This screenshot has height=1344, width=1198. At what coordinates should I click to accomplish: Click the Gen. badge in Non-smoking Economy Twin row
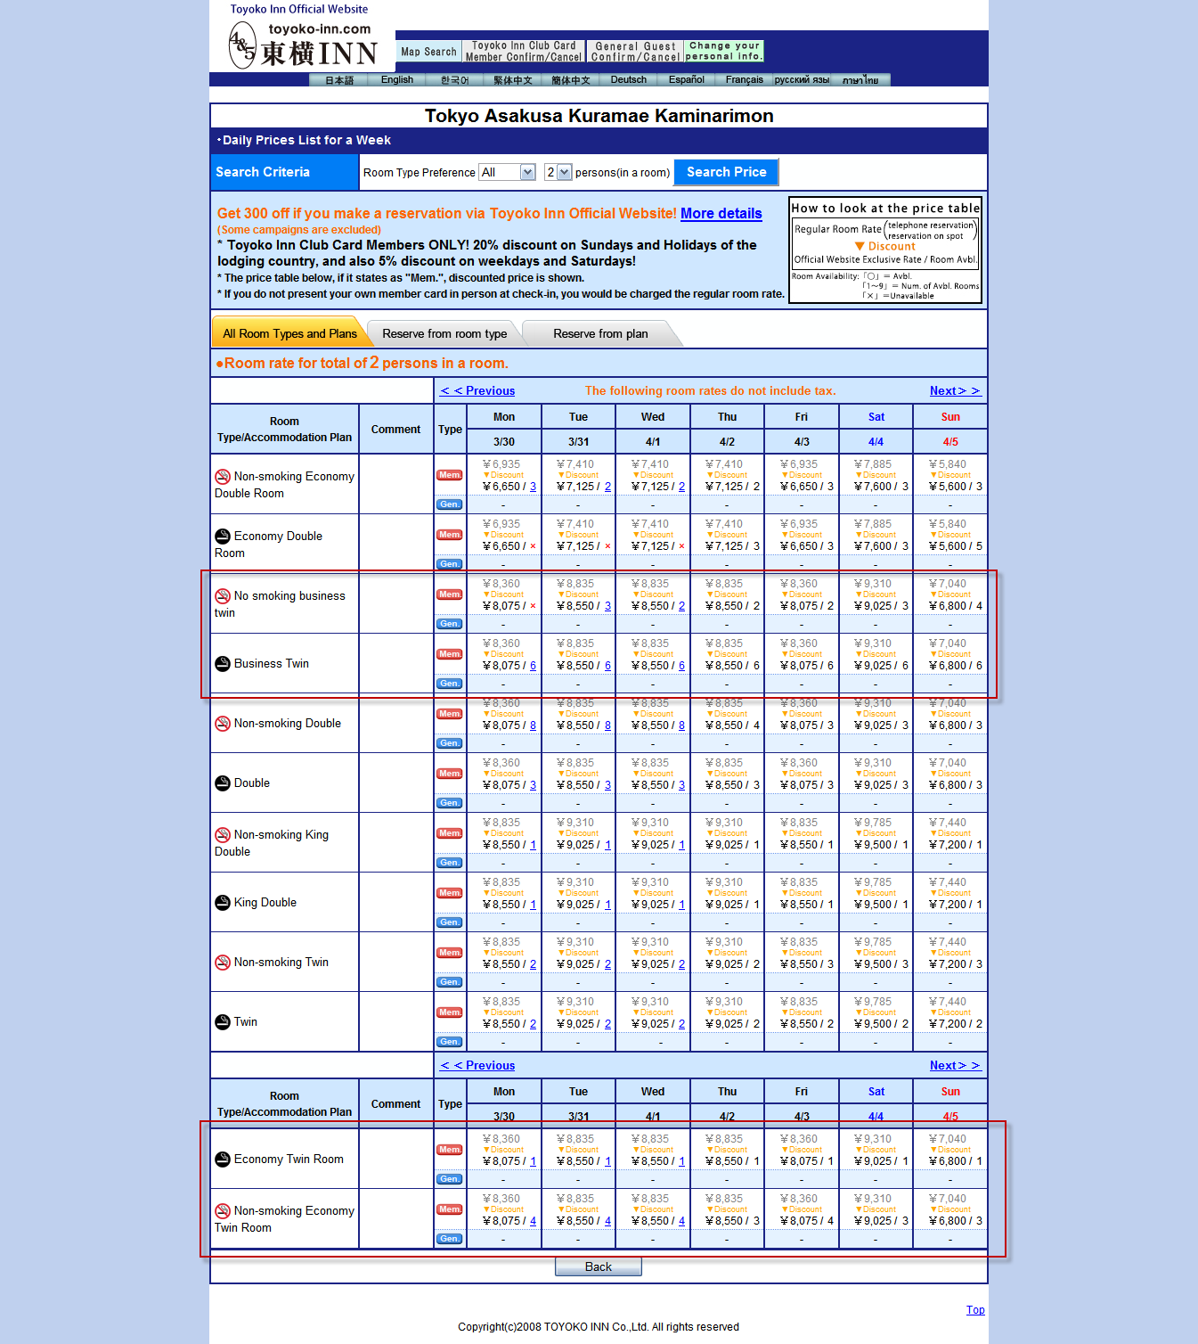[450, 1239]
